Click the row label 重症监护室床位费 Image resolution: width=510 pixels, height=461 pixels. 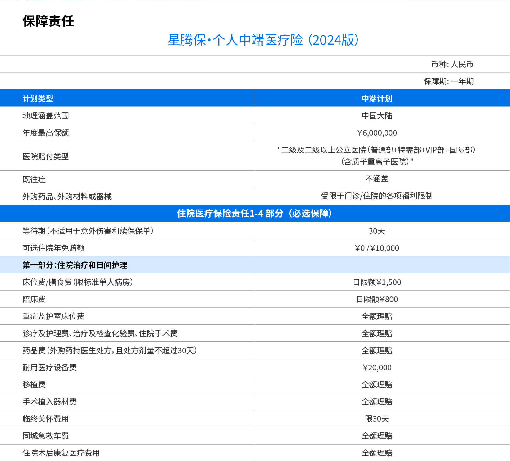click(x=53, y=316)
